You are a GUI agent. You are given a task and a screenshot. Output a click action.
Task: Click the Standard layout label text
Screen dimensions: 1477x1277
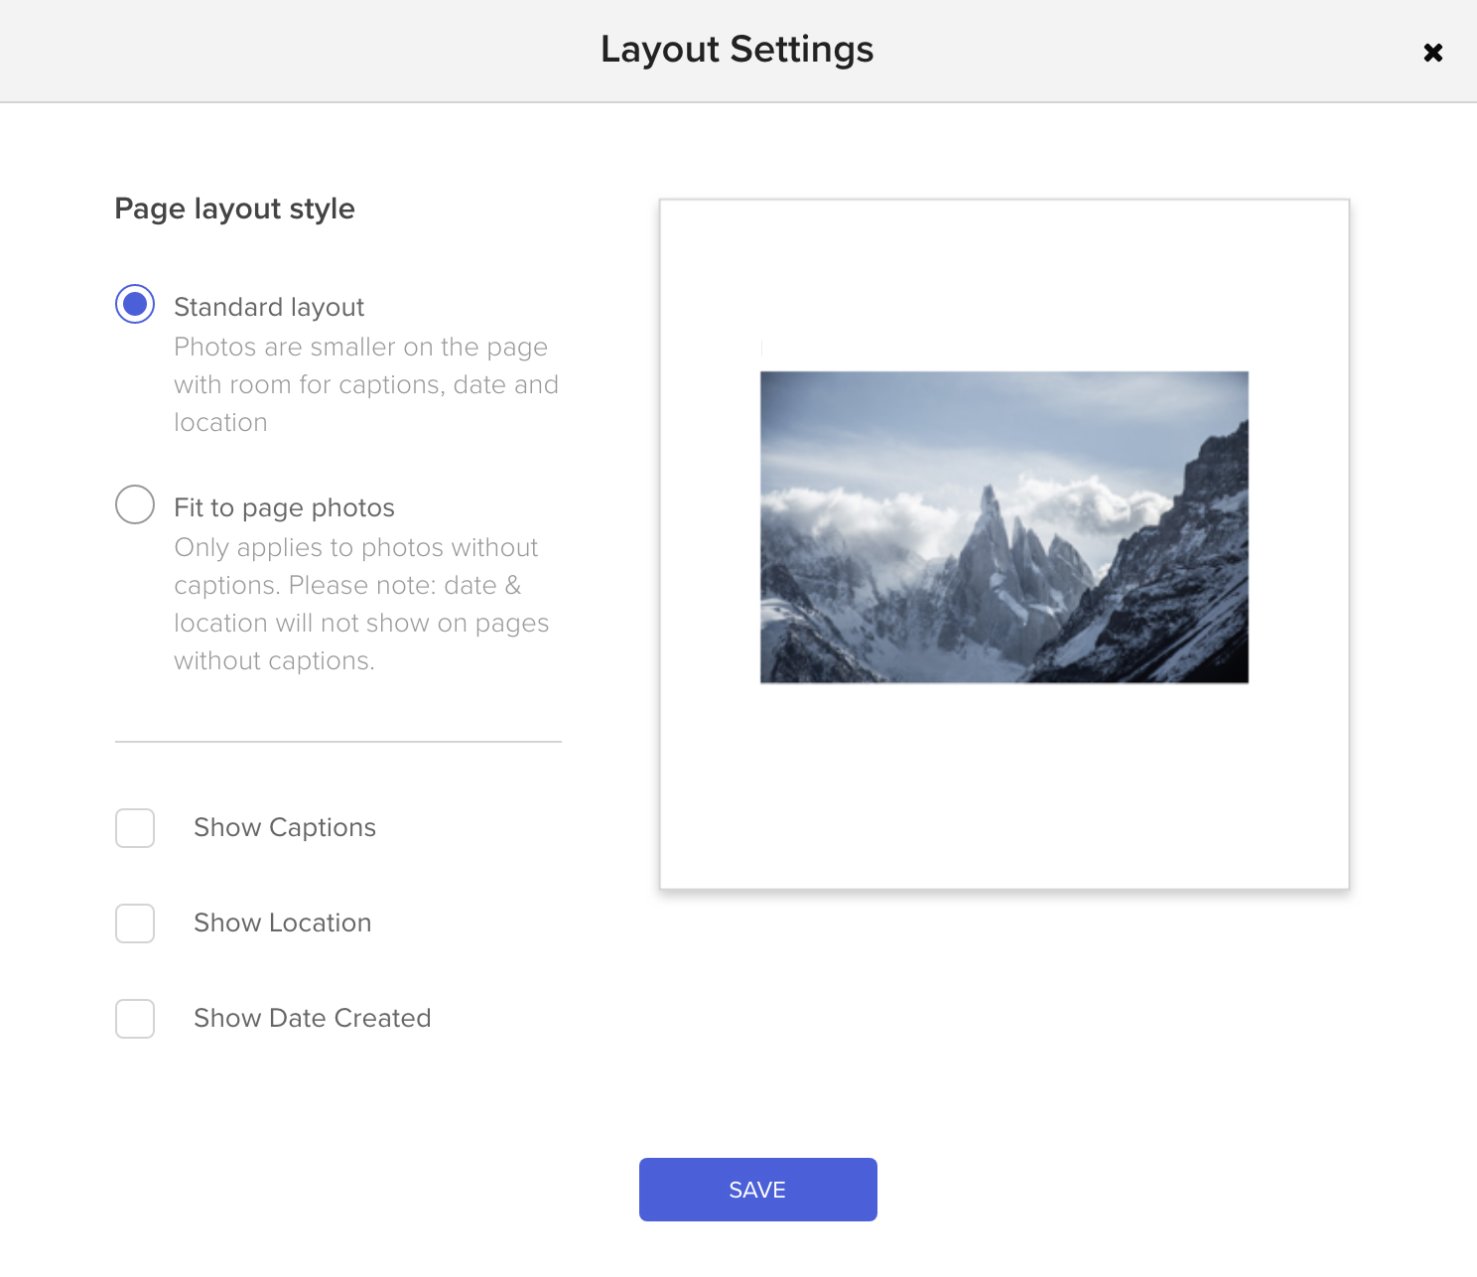tap(269, 308)
